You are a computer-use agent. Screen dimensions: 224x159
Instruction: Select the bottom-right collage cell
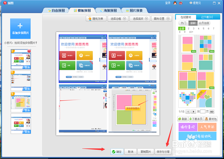click(132, 108)
